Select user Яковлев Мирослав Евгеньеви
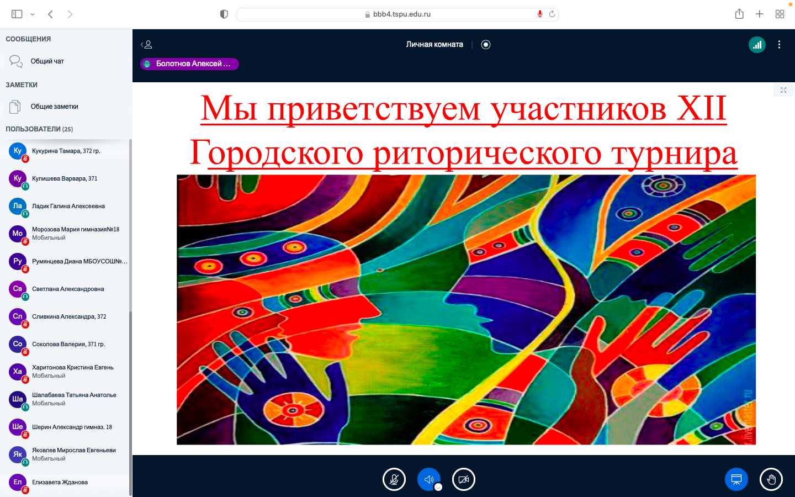The height and width of the screenshot is (497, 795). click(x=65, y=454)
